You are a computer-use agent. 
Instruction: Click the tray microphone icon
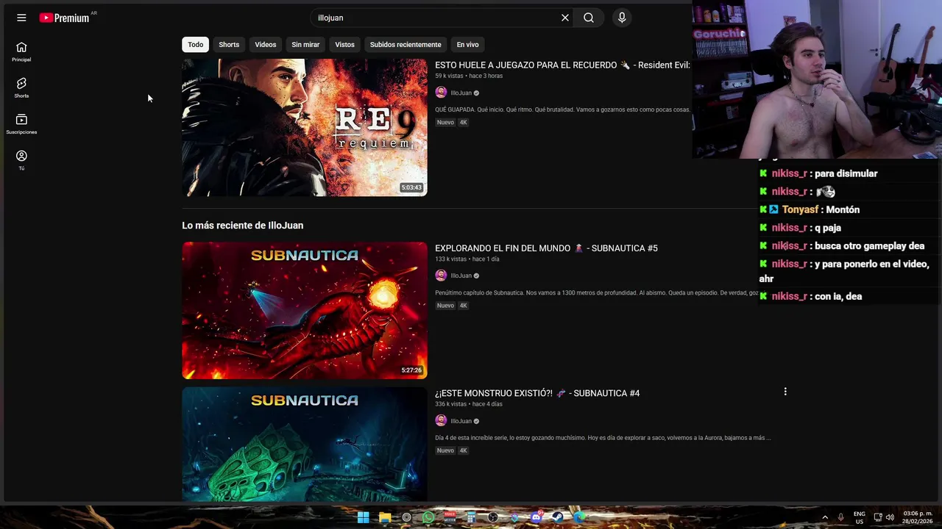pos(840,517)
